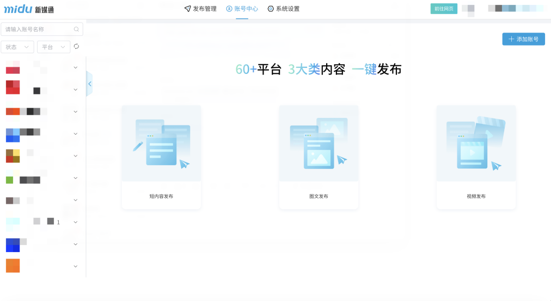Click the orange platform icon in the account list
Viewport: 551px width, 301px height.
(x=13, y=266)
